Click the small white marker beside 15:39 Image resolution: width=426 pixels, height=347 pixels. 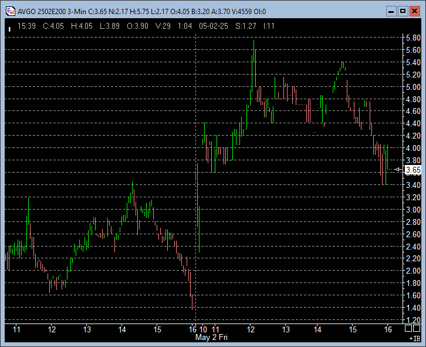pos(9,29)
